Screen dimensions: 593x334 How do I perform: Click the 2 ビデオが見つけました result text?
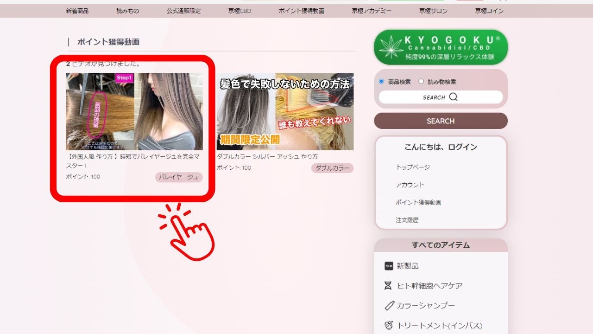point(103,64)
